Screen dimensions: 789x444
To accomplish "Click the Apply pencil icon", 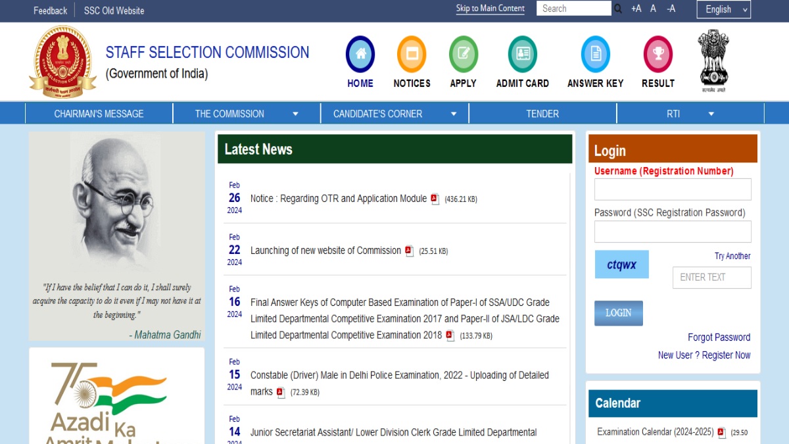I will click(463, 55).
